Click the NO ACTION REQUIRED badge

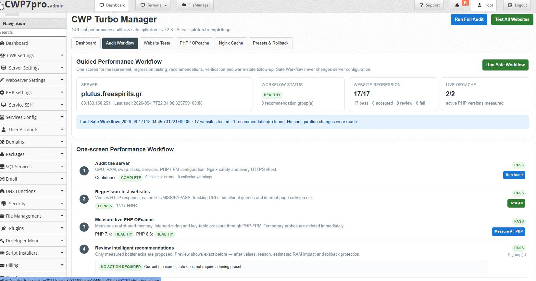tap(121, 267)
